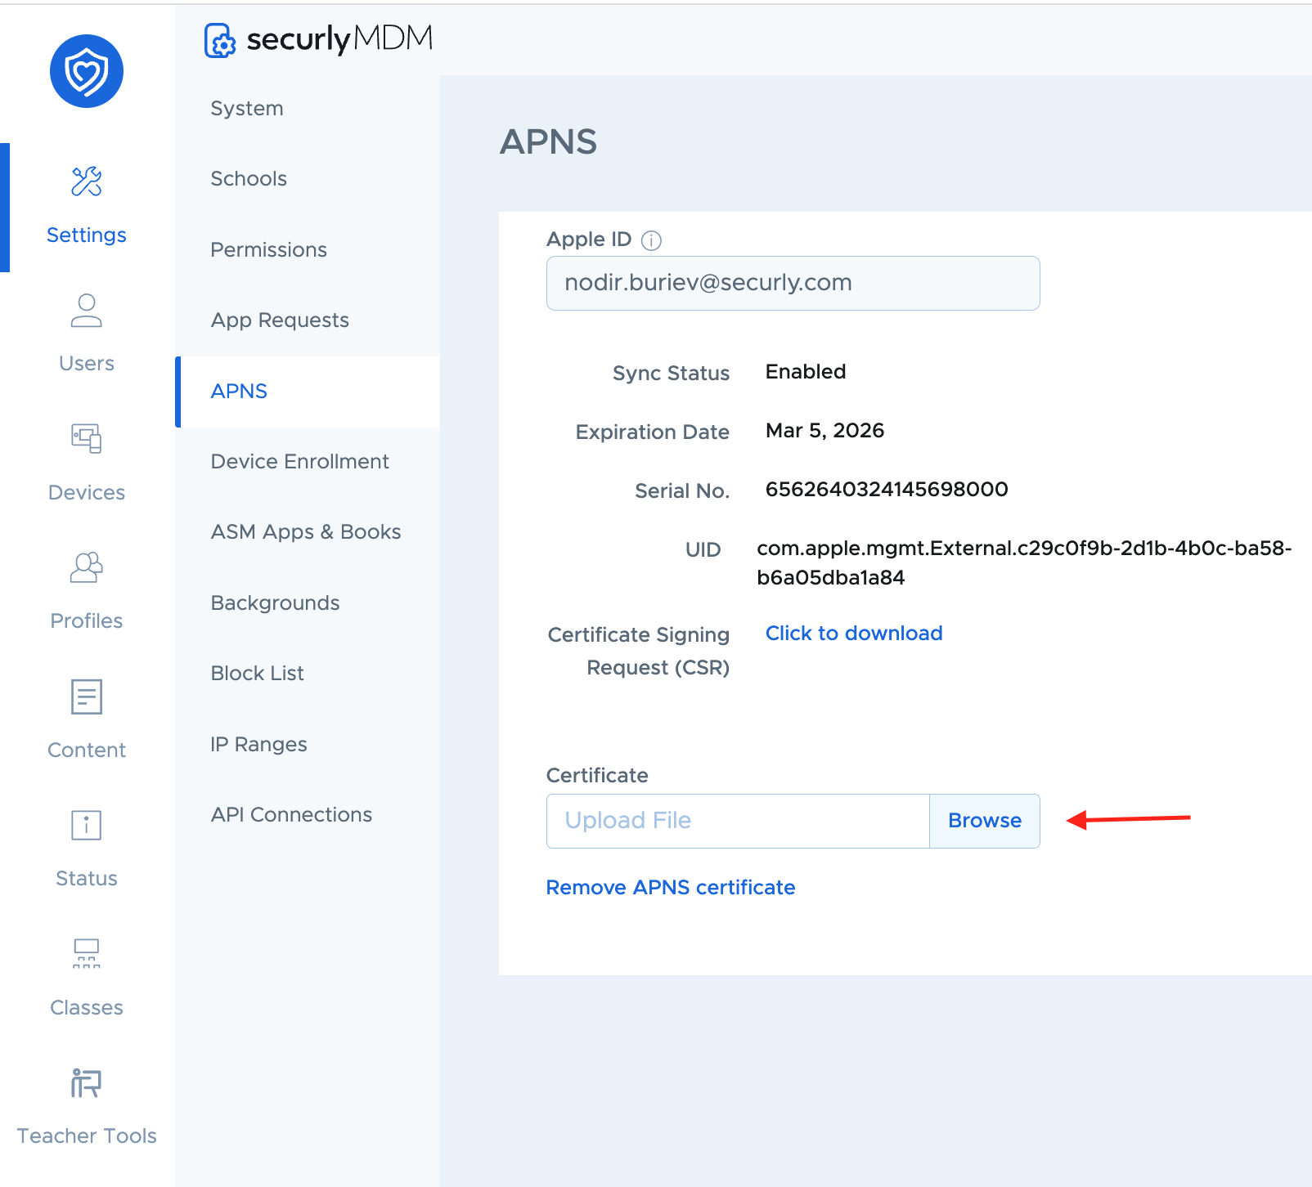Click Remove APNS certificate link

click(671, 888)
